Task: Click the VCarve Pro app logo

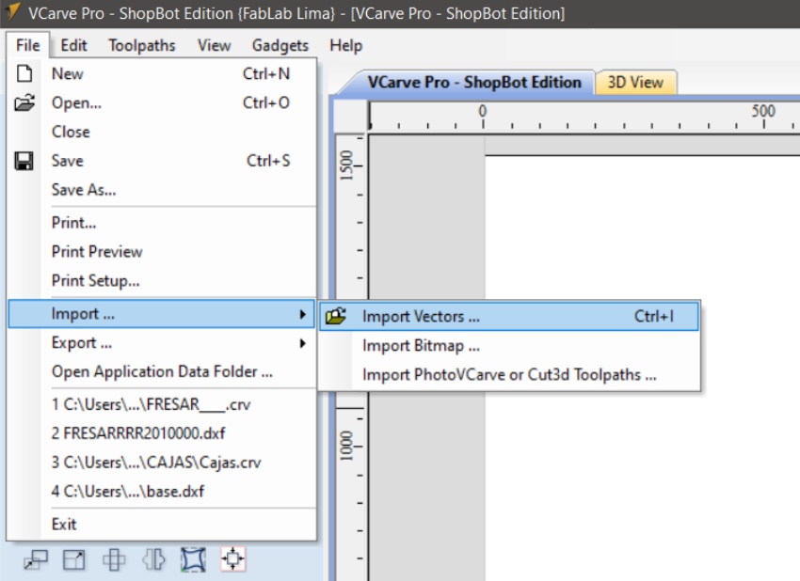Action: (12, 12)
